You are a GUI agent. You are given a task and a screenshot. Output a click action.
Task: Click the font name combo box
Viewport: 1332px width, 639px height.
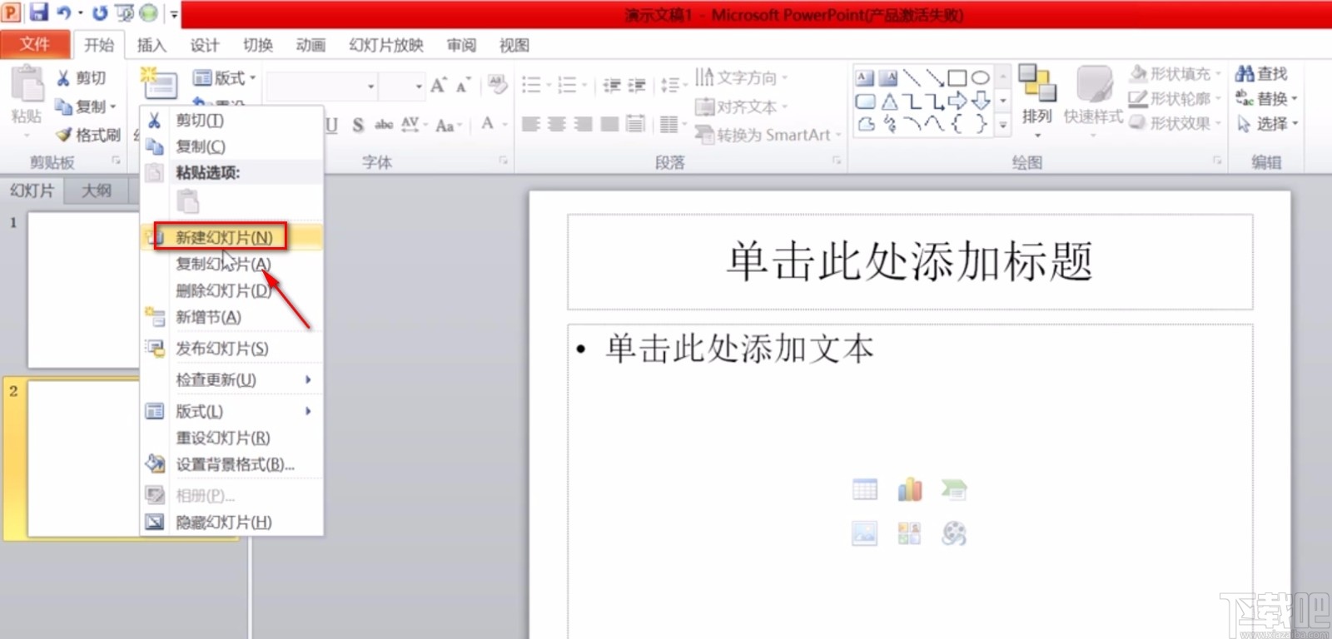[323, 86]
